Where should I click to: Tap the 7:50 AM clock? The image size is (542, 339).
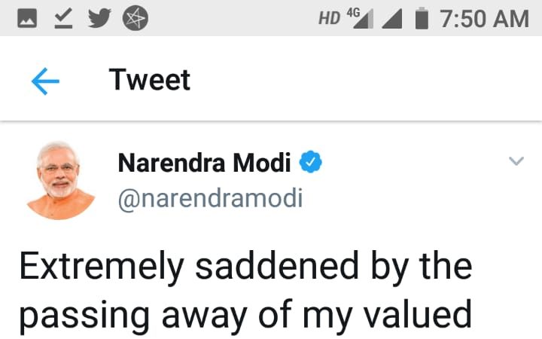tap(485, 18)
